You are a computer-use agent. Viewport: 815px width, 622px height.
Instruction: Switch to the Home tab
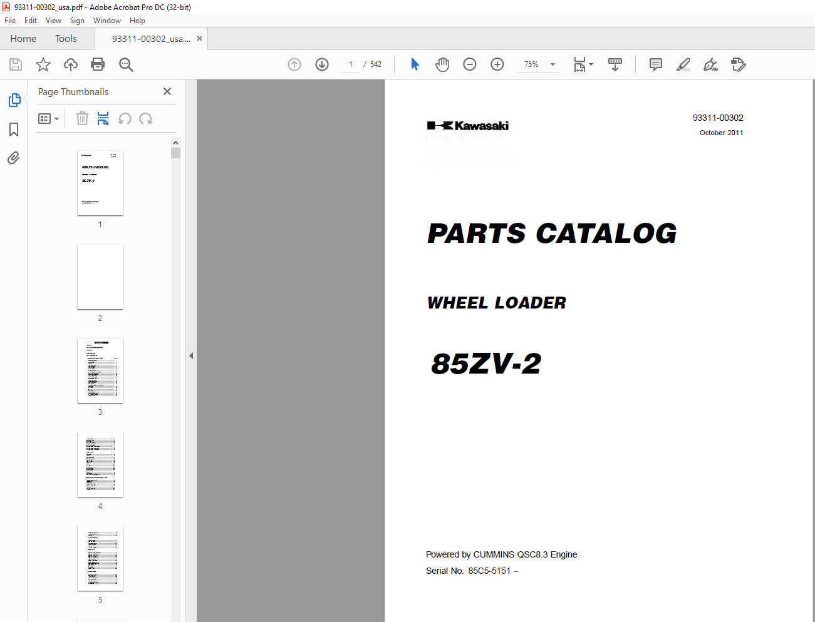(23, 39)
